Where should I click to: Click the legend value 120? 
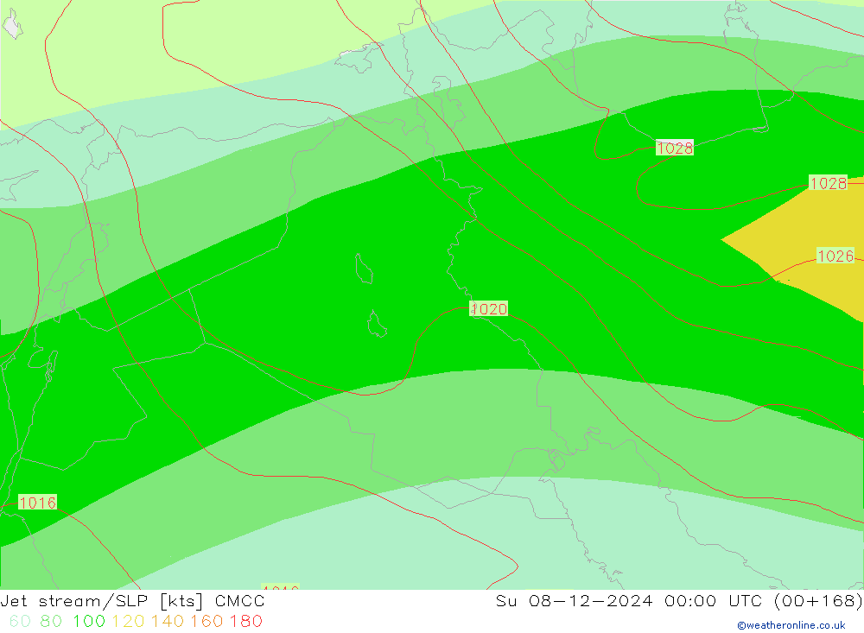pyautogui.click(x=128, y=622)
